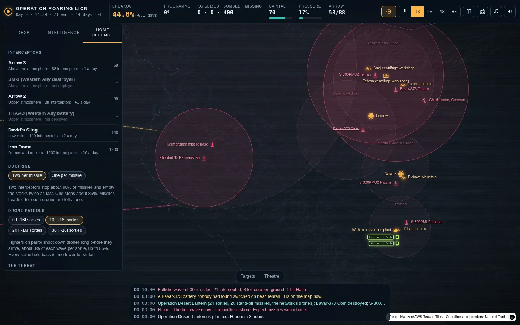520x325 pixels.
Task: Click the '120 kg · 55%' stockpile label
Action: (x=380, y=237)
